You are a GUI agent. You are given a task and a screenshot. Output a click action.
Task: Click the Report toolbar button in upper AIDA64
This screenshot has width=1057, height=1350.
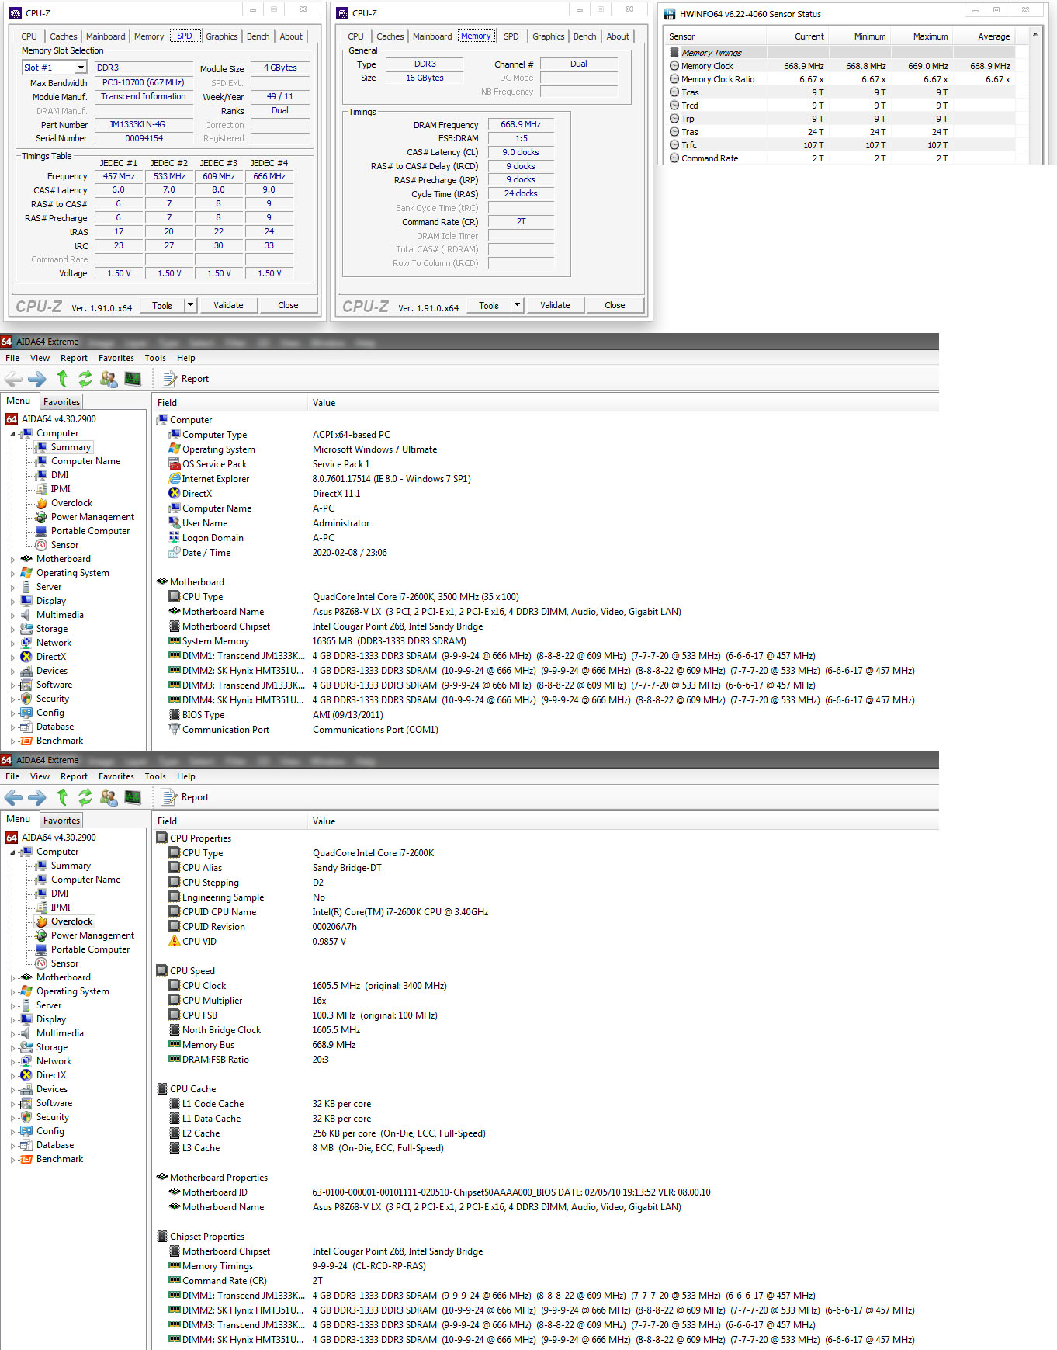point(186,379)
